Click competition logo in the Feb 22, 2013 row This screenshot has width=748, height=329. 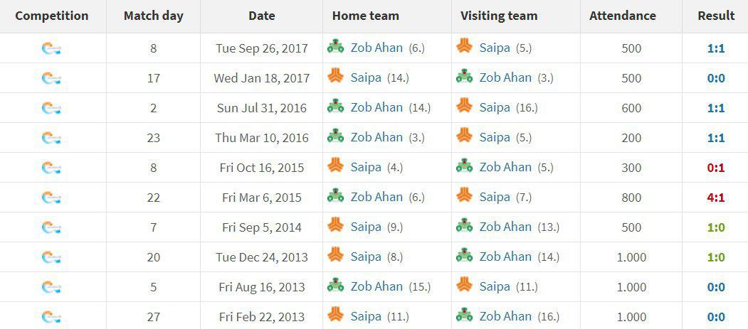51,317
